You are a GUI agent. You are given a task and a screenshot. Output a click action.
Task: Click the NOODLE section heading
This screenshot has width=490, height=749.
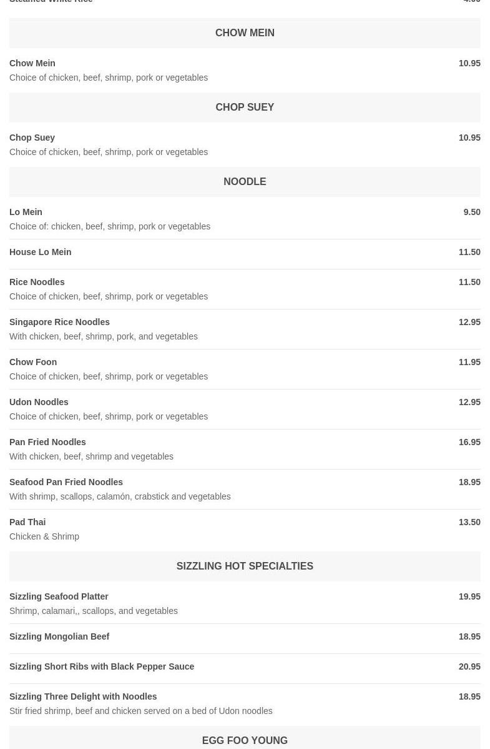[245, 182]
